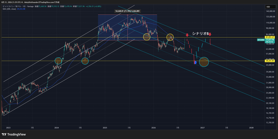
Task: Click 22,500.00 on the price axis
Action: coord(270,98)
